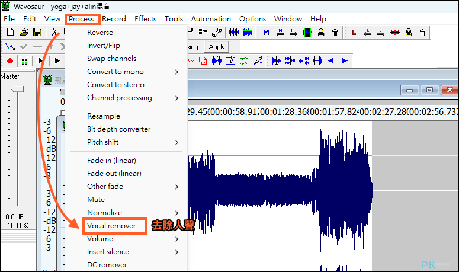Cut selection with the scissors icon
The width and height of the screenshot is (459, 272).
tap(54, 32)
